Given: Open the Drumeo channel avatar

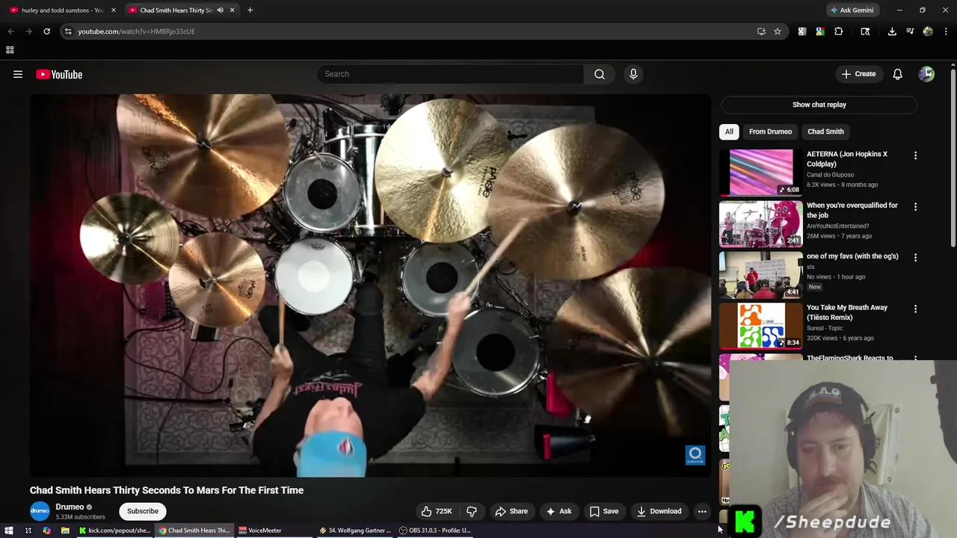Looking at the screenshot, I should [x=40, y=511].
